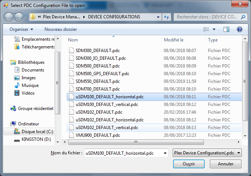
Task: Toggle the preview pane icon
Action: coord(226,29)
